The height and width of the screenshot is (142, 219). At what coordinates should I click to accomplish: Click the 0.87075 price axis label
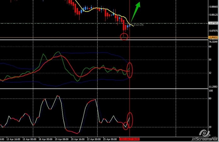click(213, 31)
